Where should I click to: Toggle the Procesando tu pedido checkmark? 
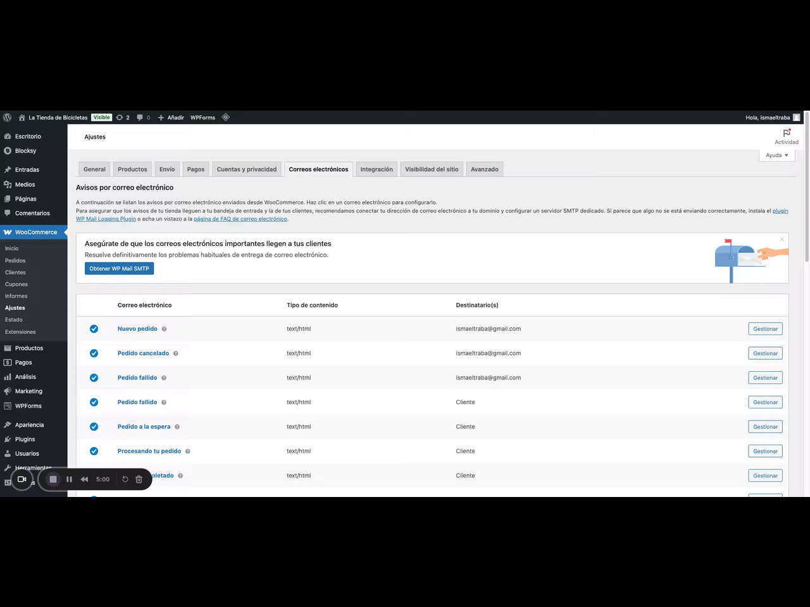pyautogui.click(x=94, y=451)
